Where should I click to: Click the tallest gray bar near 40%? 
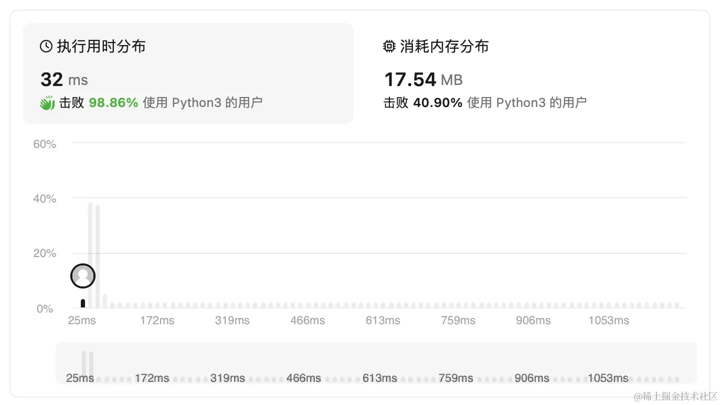pos(90,255)
